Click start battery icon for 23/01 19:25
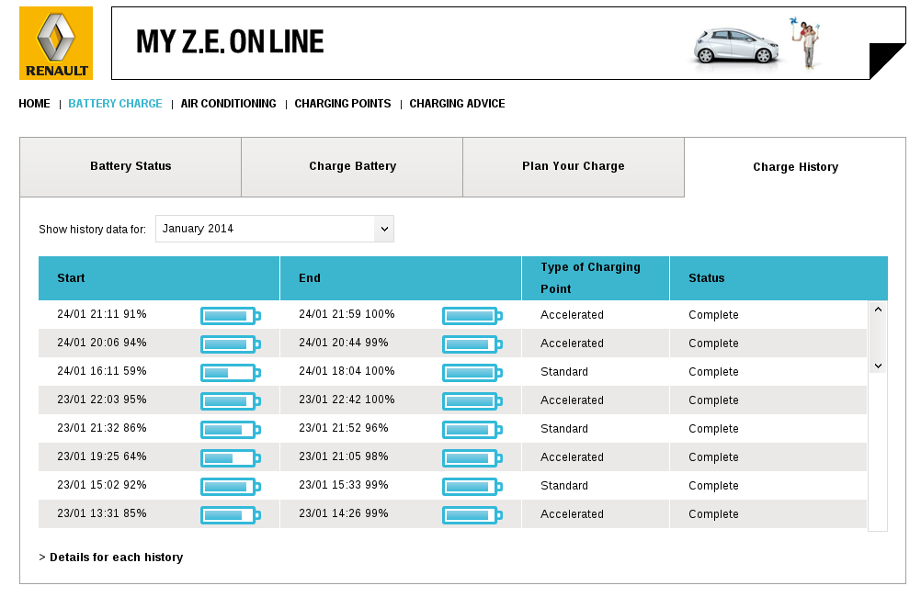921x597 pixels. (230, 458)
